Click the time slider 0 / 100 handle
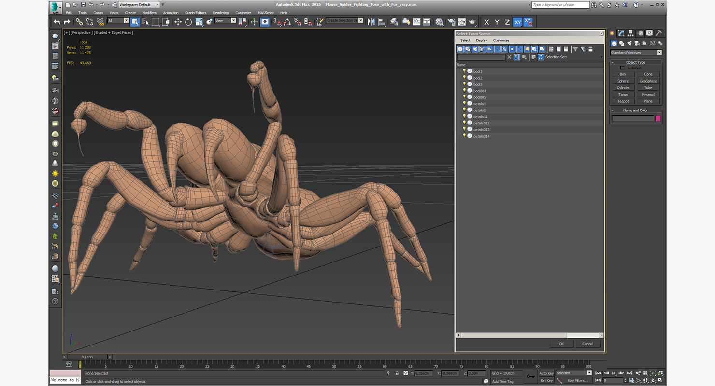 click(x=87, y=357)
